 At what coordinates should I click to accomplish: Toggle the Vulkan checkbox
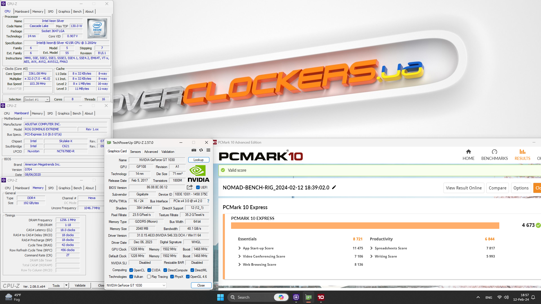pos(131,277)
